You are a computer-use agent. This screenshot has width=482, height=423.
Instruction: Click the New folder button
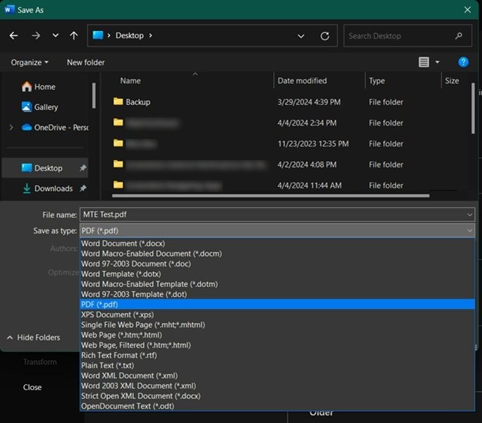[x=85, y=62]
